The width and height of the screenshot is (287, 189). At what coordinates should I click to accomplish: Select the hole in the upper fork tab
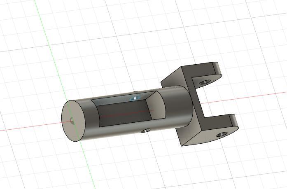(x=205, y=82)
